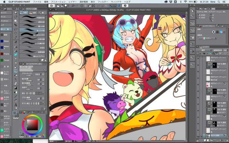Select the Text tool marked A
229x143 pixels.
(x=15, y=105)
